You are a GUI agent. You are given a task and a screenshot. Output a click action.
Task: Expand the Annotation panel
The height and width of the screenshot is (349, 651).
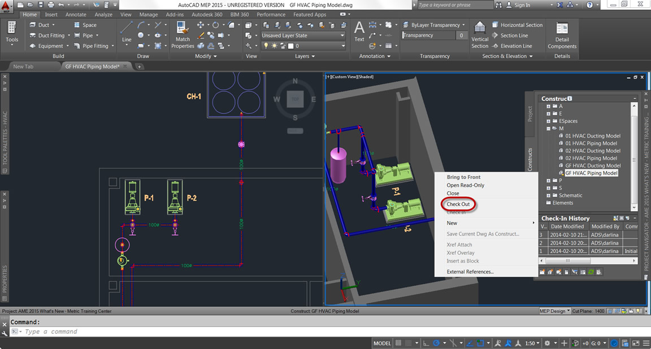click(375, 56)
